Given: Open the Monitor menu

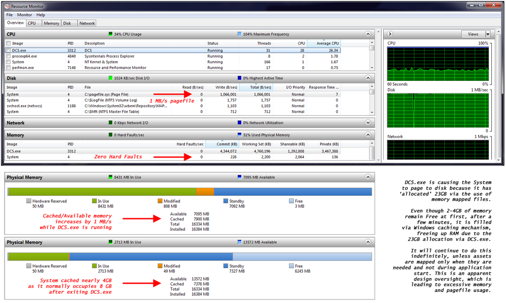Looking at the screenshot, I should (24, 15).
